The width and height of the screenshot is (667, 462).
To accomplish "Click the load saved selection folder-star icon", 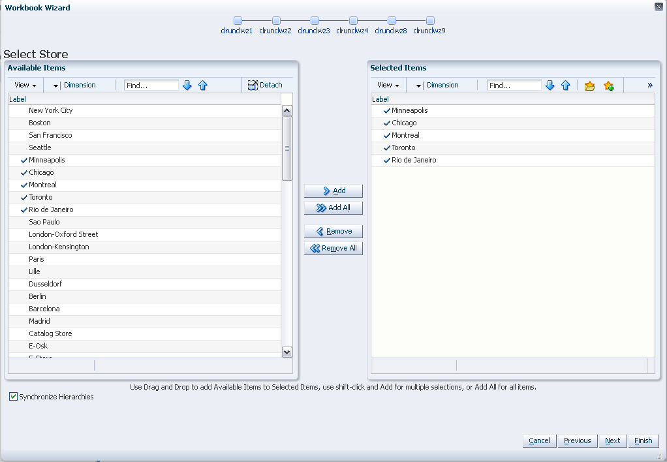I will [x=589, y=86].
